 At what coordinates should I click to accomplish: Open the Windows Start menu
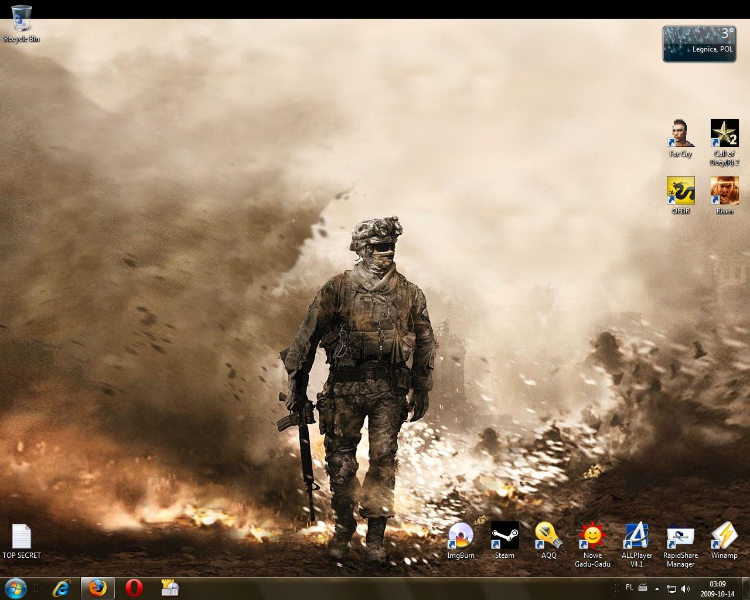(x=16, y=588)
